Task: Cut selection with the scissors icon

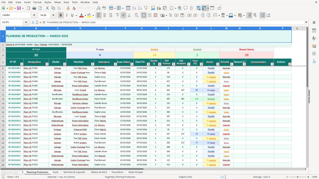Action: [x=47, y=8]
